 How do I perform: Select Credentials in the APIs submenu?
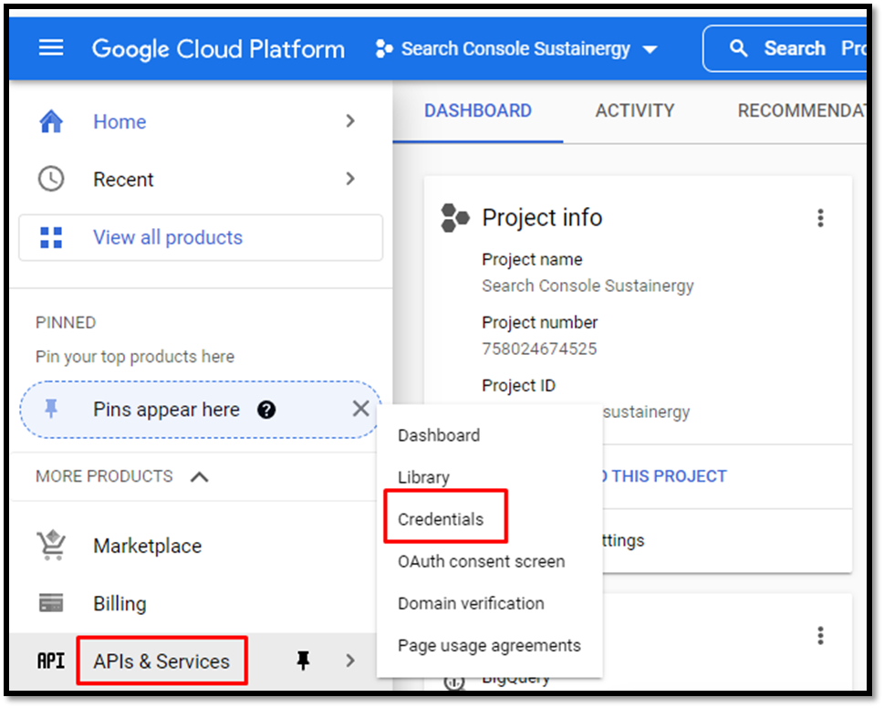441,519
